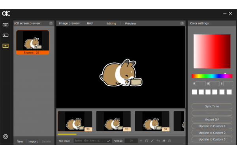Click the rabbit on the editing canvas
This screenshot has height=154, width=237.
[x=121, y=73]
